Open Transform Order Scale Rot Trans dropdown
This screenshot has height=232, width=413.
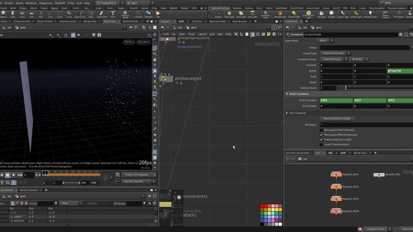tap(334, 59)
